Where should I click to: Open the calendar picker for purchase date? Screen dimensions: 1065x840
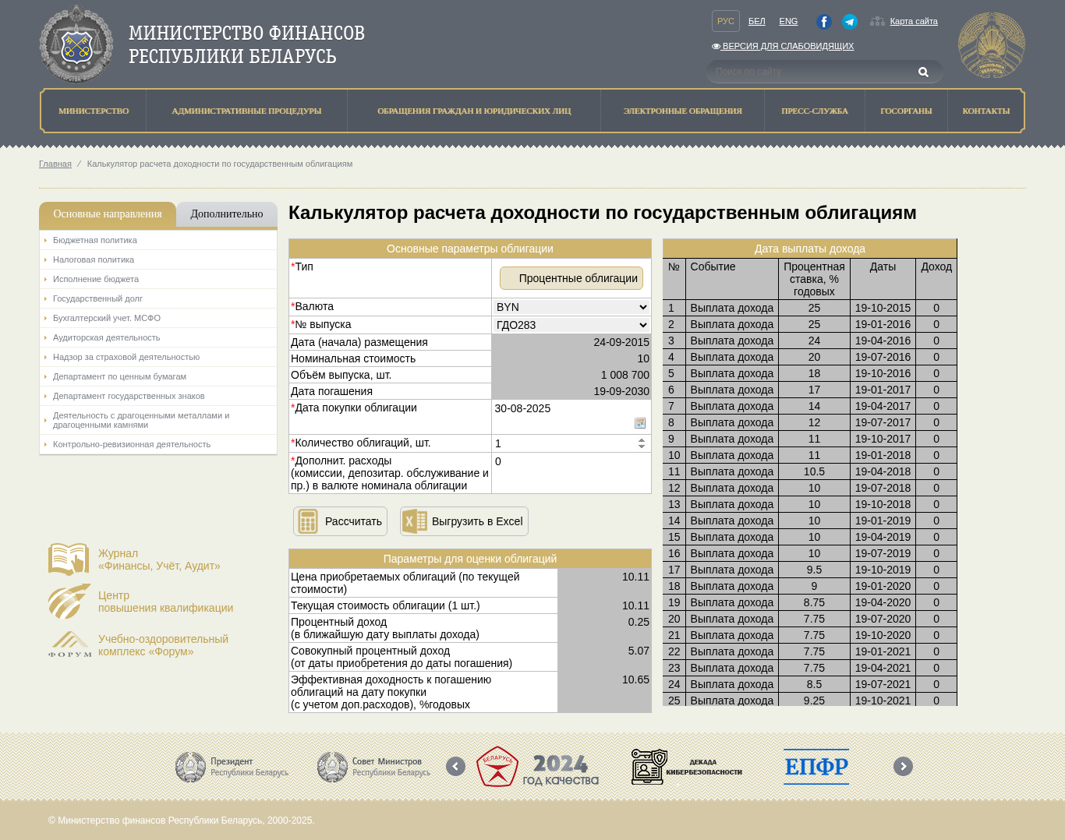[640, 423]
